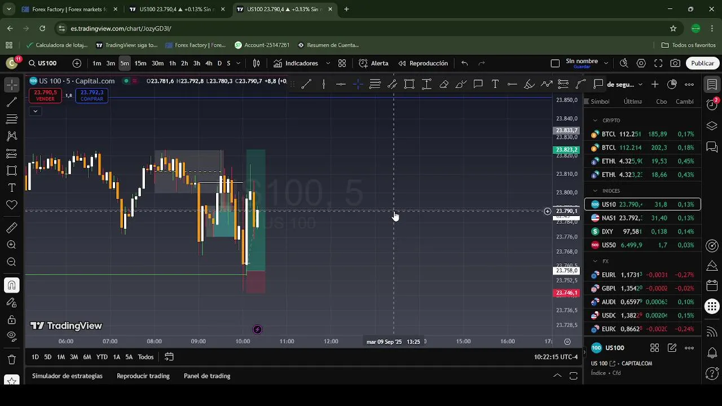Viewport: 722px width, 406px height.
Task: Expand the Sin nombre layout dropdown
Action: pyautogui.click(x=606, y=63)
